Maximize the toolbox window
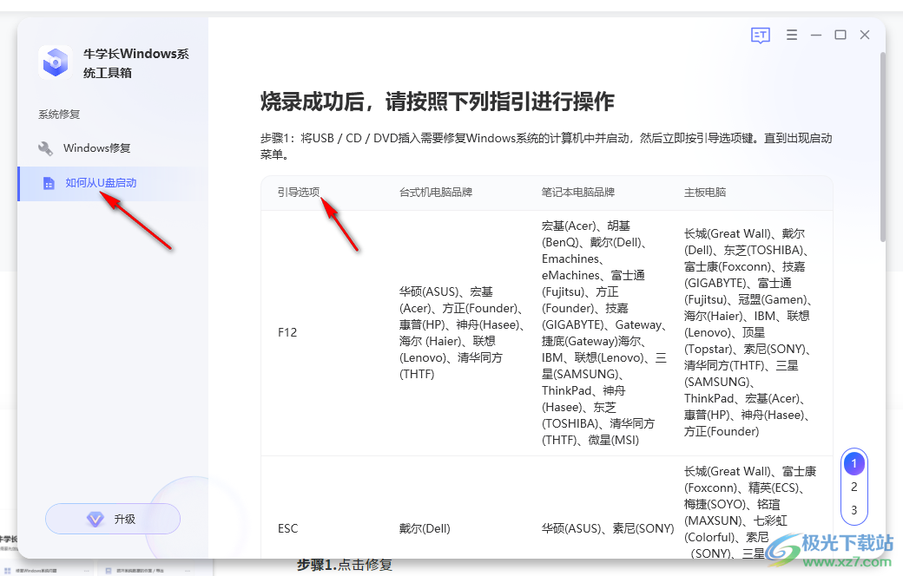The height and width of the screenshot is (576, 903). (840, 35)
